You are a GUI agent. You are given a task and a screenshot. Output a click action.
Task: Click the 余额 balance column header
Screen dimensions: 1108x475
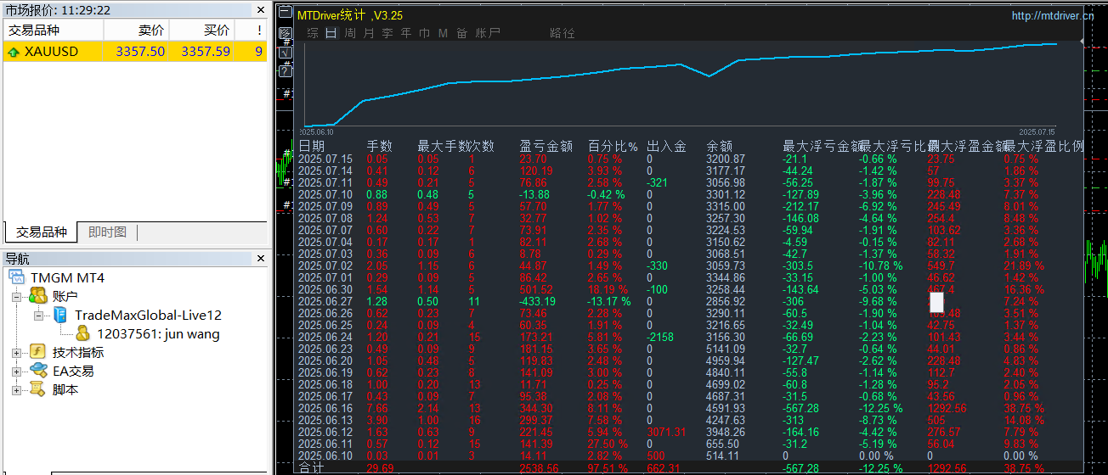pyautogui.click(x=720, y=146)
